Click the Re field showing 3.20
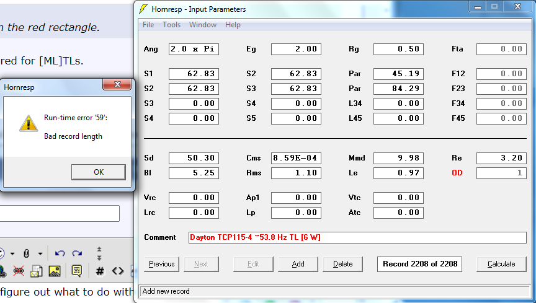Image resolution: width=536 pixels, height=303 pixels. [x=501, y=158]
